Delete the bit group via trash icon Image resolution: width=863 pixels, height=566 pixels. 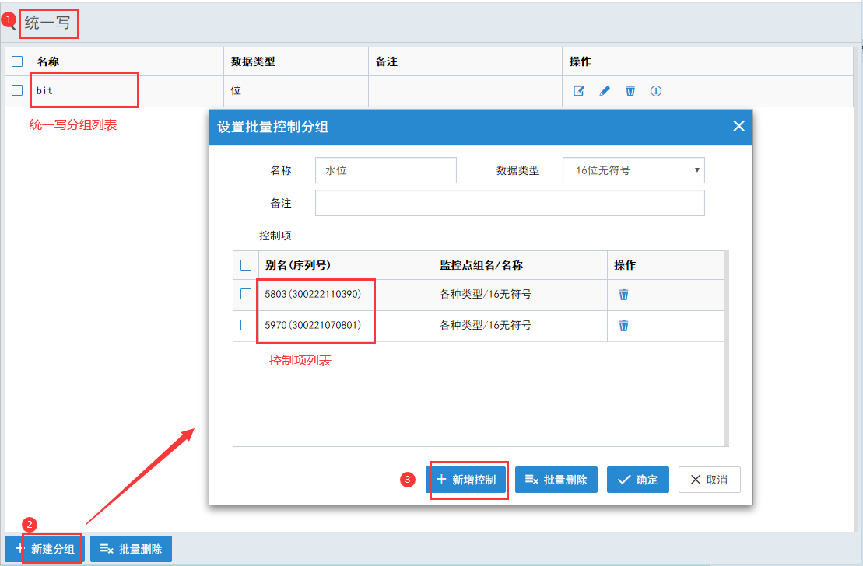[630, 91]
